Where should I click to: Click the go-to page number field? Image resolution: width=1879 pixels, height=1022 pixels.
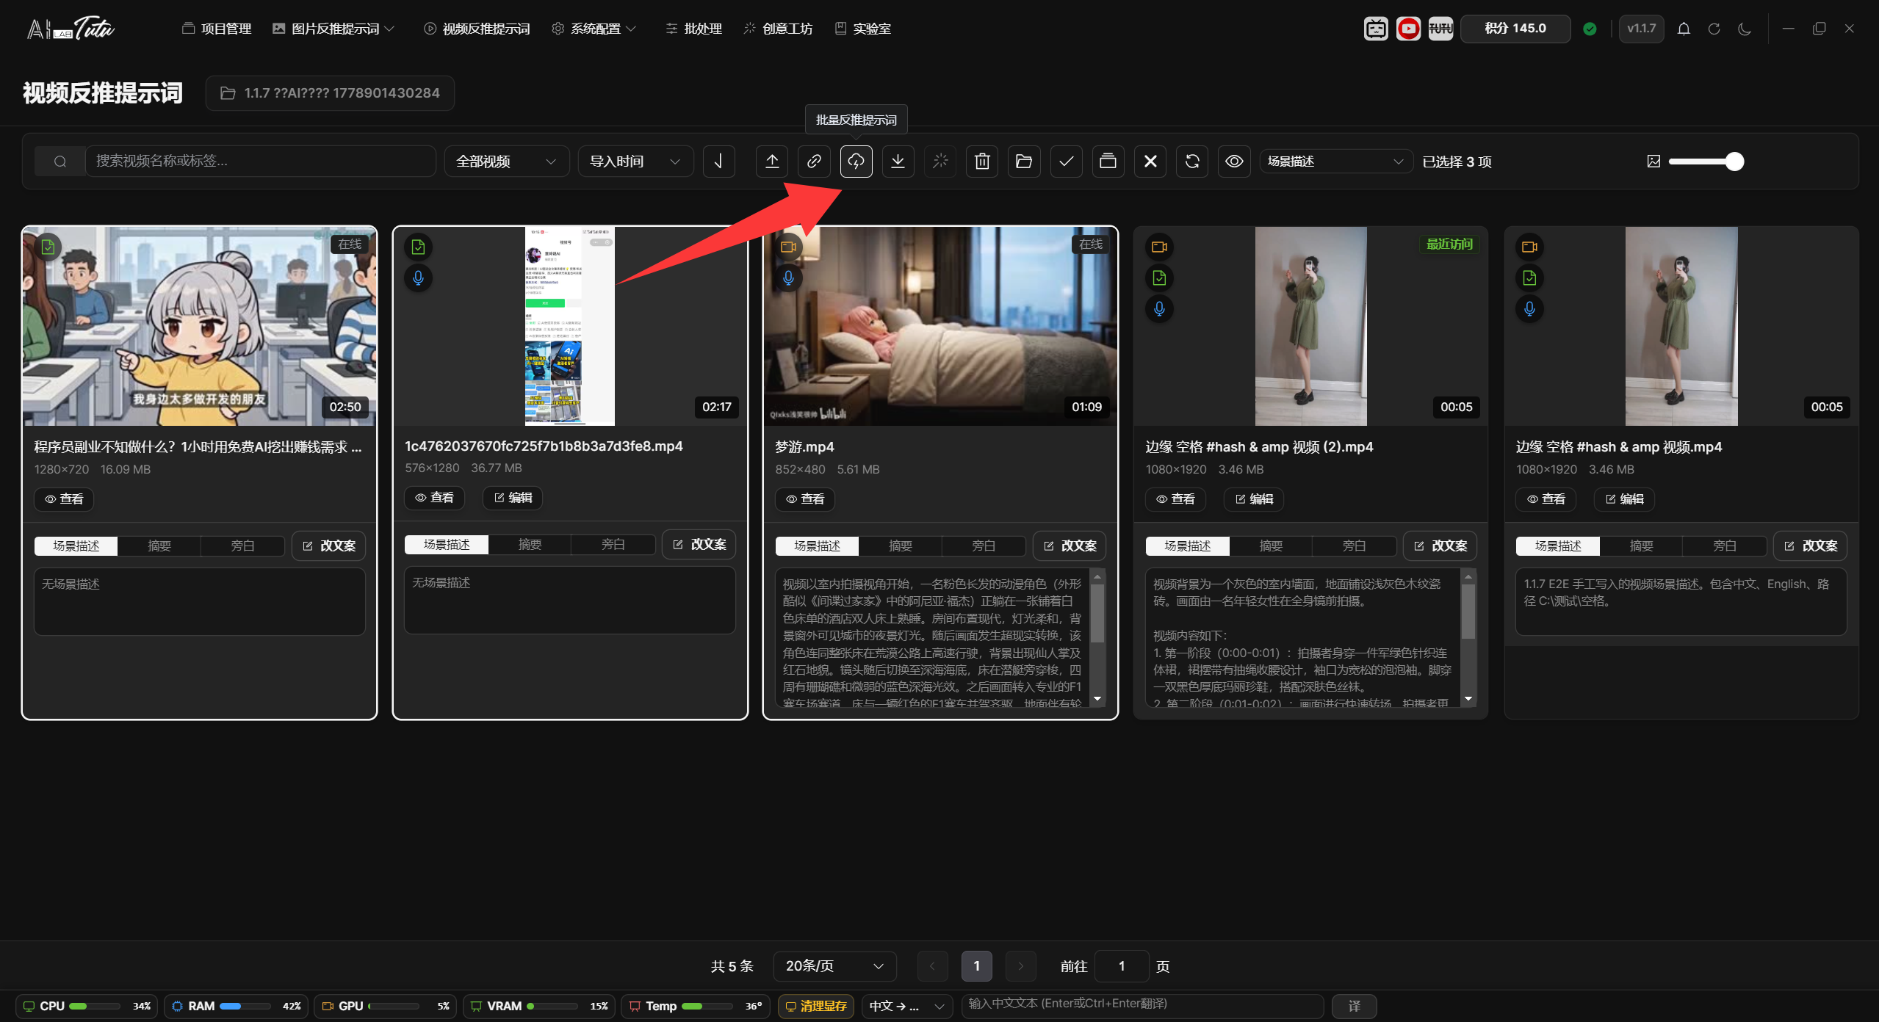click(1122, 966)
